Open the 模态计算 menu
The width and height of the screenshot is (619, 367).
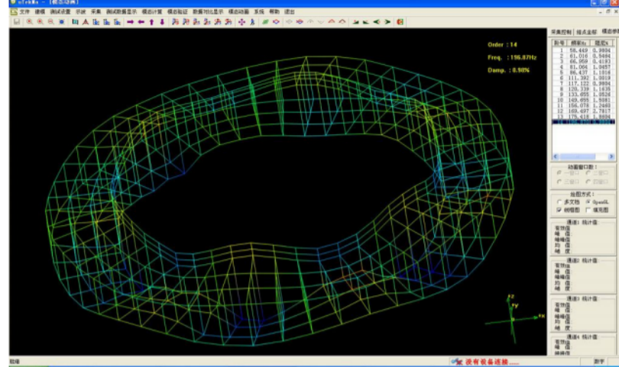point(152,13)
